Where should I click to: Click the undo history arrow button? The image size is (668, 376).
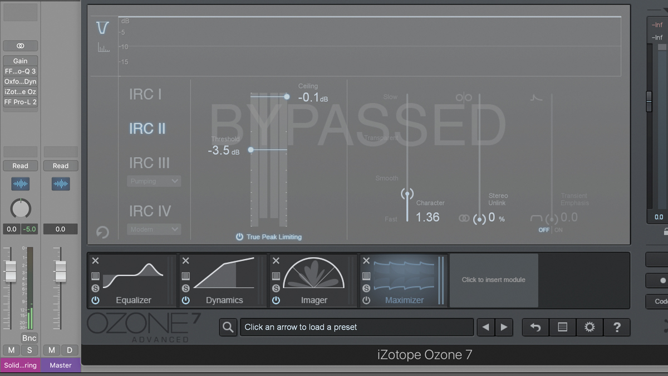(536, 327)
